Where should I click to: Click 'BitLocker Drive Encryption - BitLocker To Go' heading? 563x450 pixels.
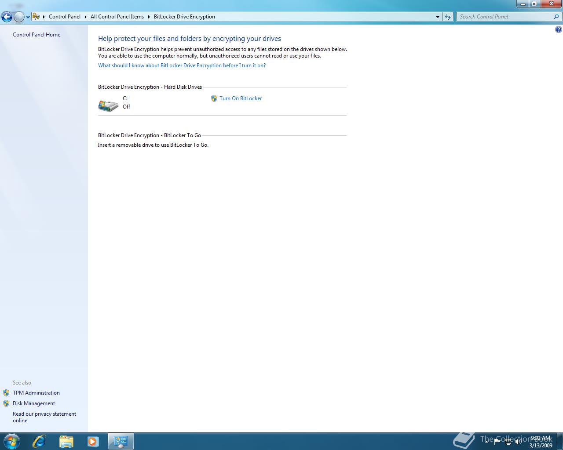click(150, 135)
